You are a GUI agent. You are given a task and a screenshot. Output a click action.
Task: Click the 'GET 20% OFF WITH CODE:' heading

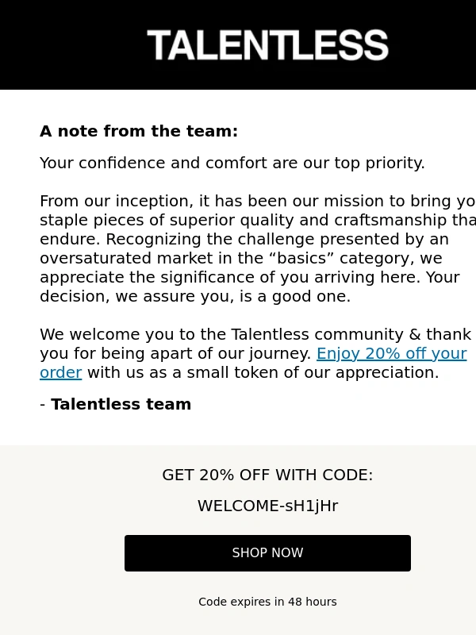click(x=267, y=475)
